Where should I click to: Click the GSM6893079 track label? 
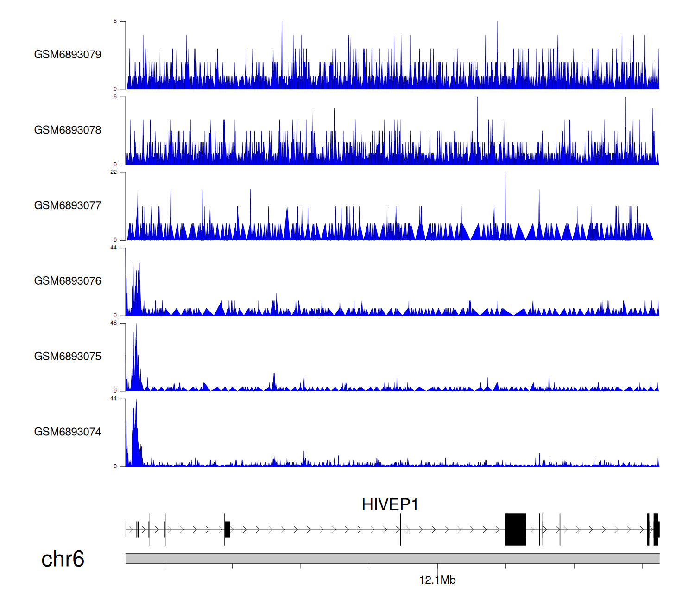coord(68,55)
